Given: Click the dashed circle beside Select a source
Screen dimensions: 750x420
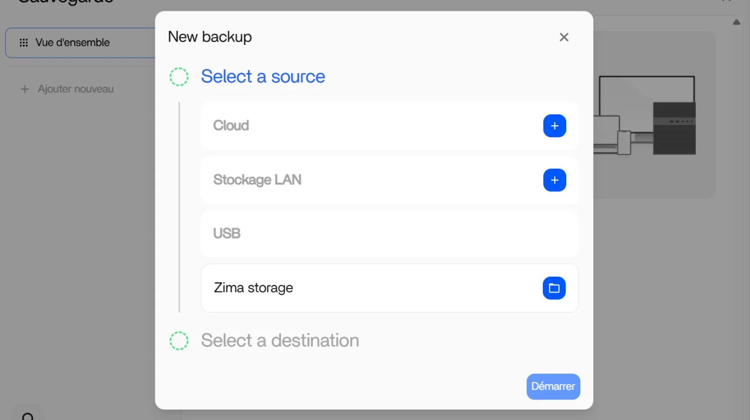Looking at the screenshot, I should pyautogui.click(x=179, y=77).
